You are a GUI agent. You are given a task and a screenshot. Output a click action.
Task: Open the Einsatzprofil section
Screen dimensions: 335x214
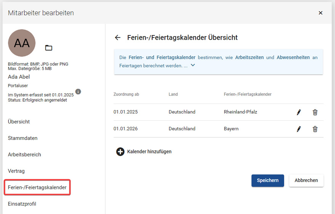pyautogui.click(x=22, y=204)
